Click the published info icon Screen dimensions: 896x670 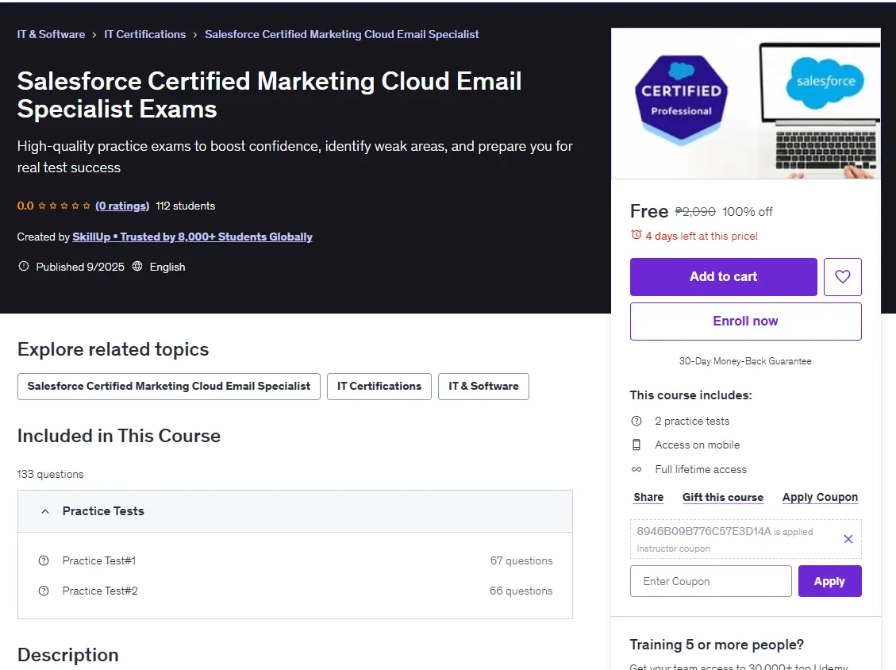tap(24, 267)
